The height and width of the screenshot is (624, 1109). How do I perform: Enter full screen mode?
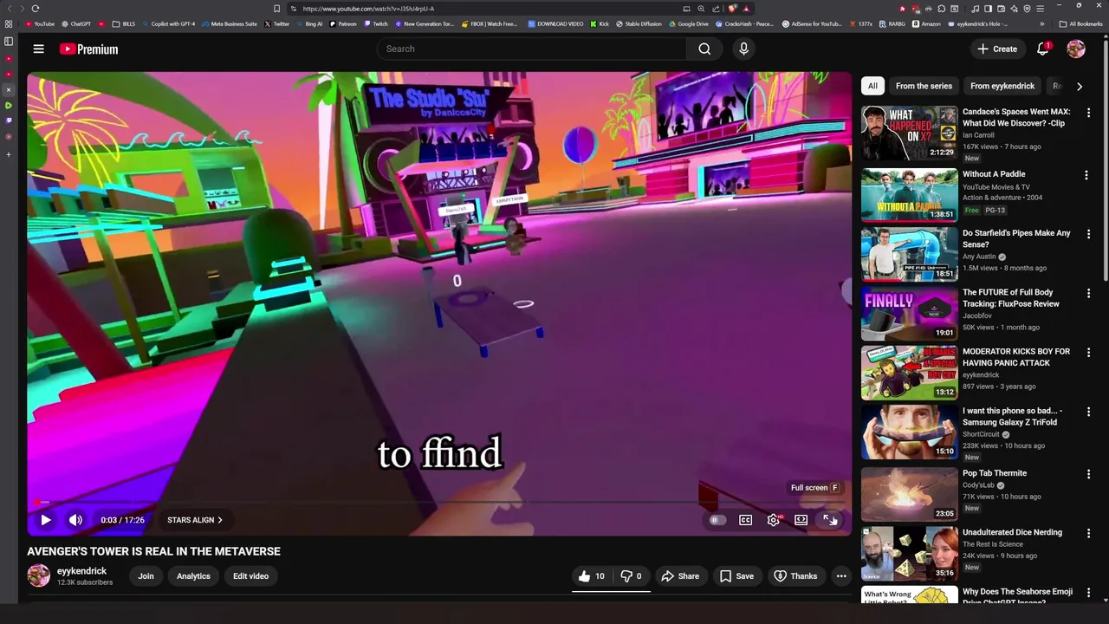pos(829,520)
